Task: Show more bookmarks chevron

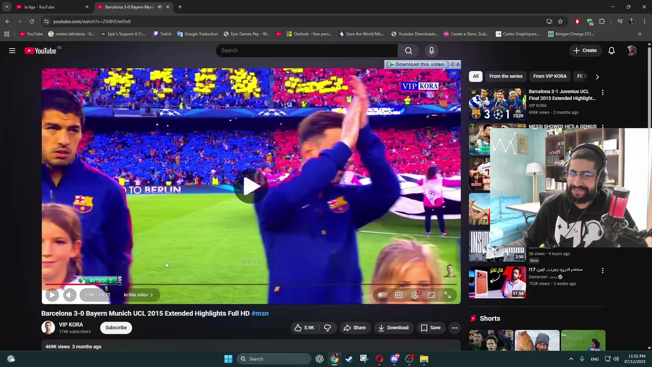Action: tap(640, 34)
